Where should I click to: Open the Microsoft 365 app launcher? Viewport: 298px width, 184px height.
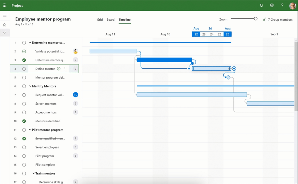point(4,5)
